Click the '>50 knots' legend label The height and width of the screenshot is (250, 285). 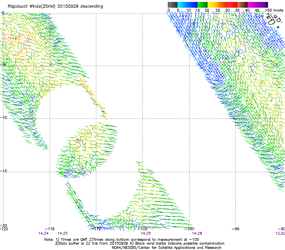274,10
